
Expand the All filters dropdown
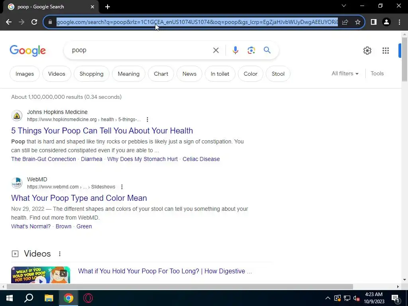345,74
